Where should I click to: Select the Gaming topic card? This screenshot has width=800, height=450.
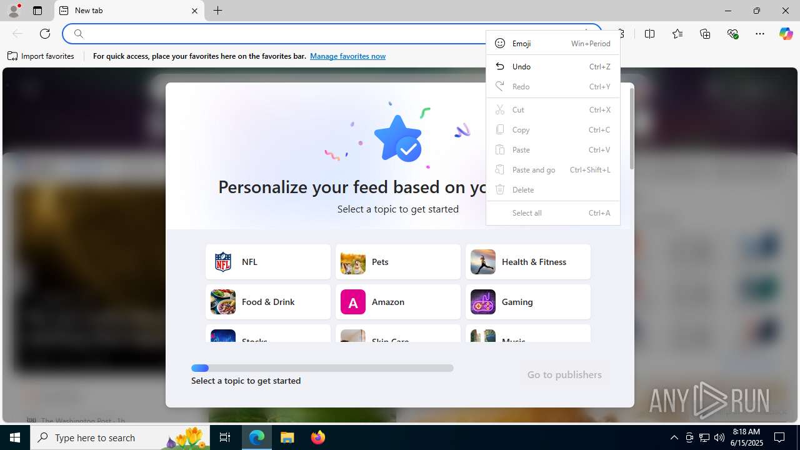(528, 302)
